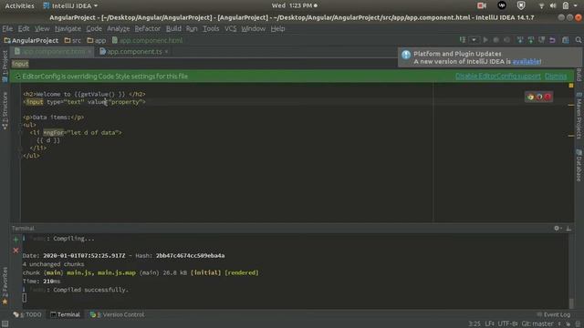The height and width of the screenshot is (328, 584).
Task: Toggle the TODO tool window
Action: coord(27,314)
